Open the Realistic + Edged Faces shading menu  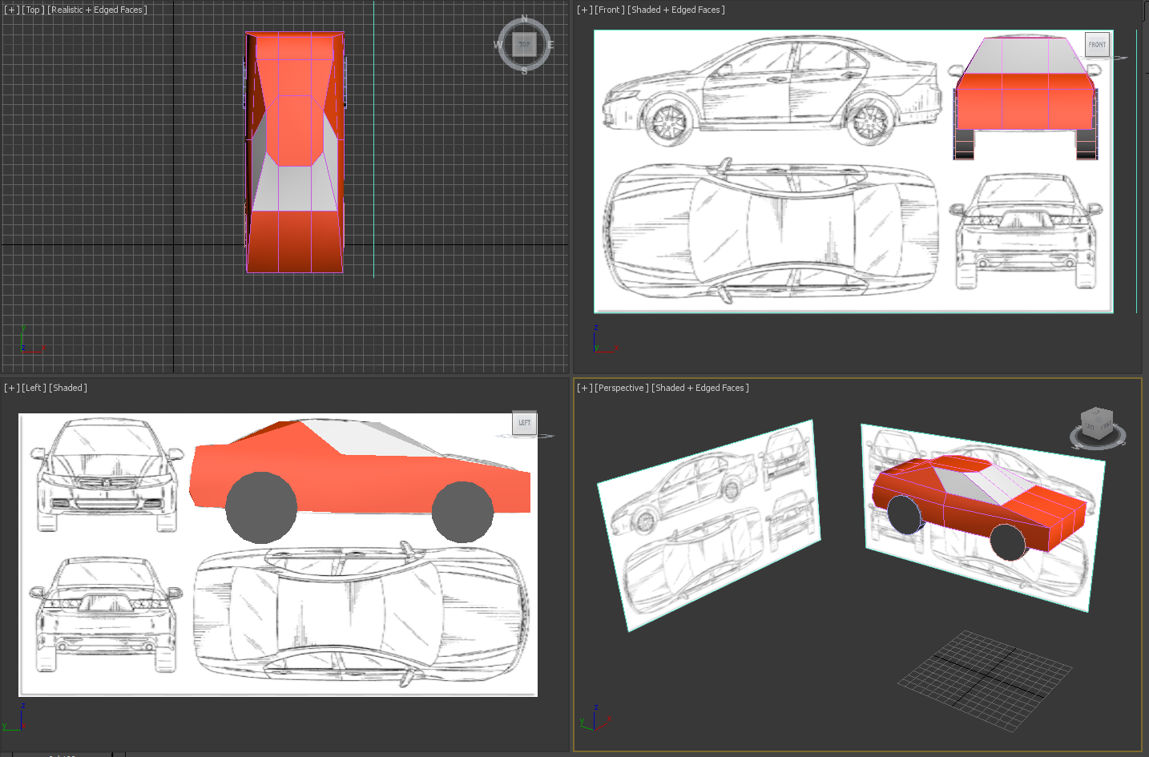point(97,10)
